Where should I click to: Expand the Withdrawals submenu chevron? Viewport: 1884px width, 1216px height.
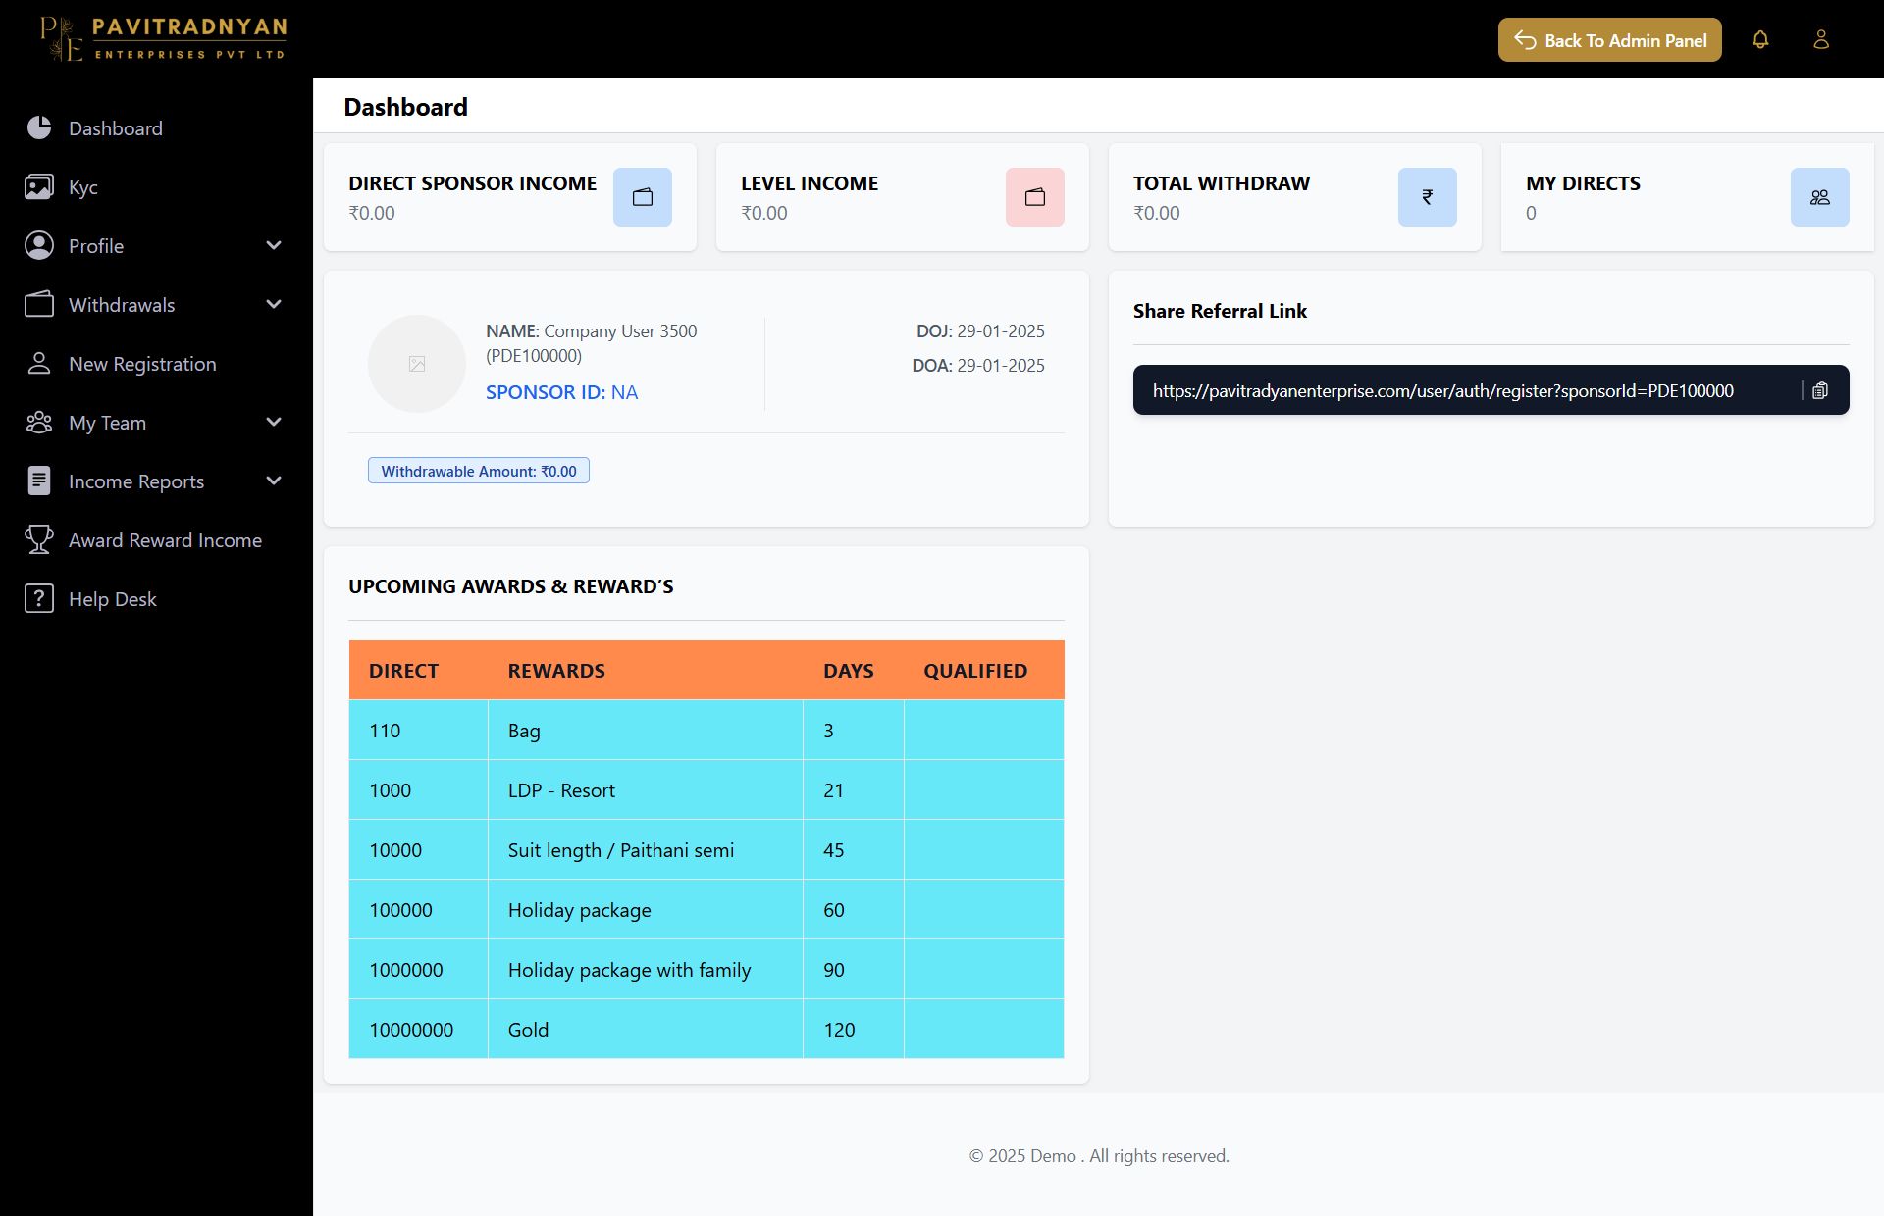click(274, 304)
